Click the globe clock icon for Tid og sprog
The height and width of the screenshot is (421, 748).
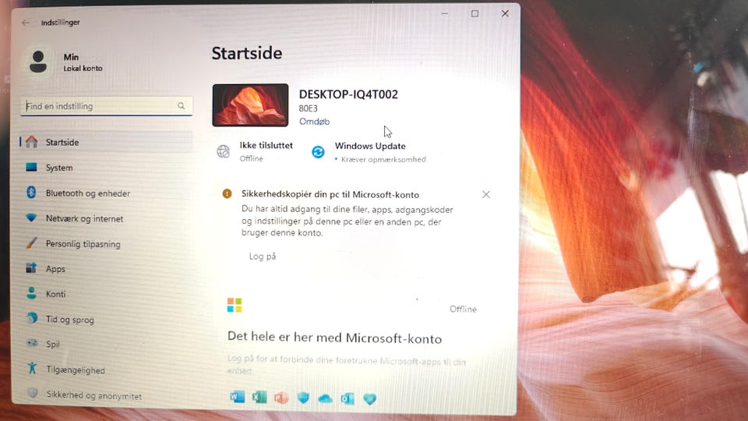pos(32,318)
